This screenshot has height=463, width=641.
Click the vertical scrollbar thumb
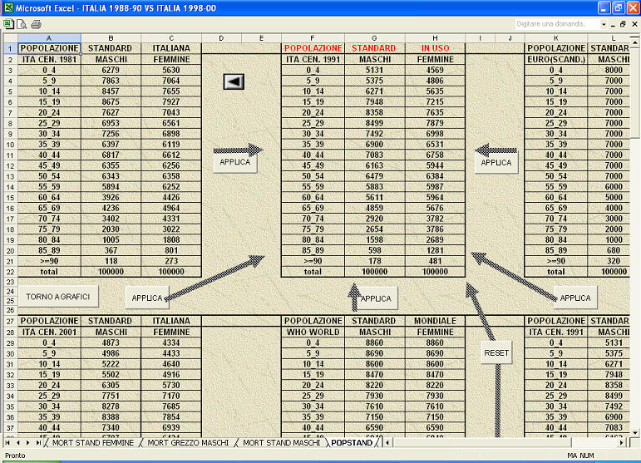pyautogui.click(x=635, y=92)
